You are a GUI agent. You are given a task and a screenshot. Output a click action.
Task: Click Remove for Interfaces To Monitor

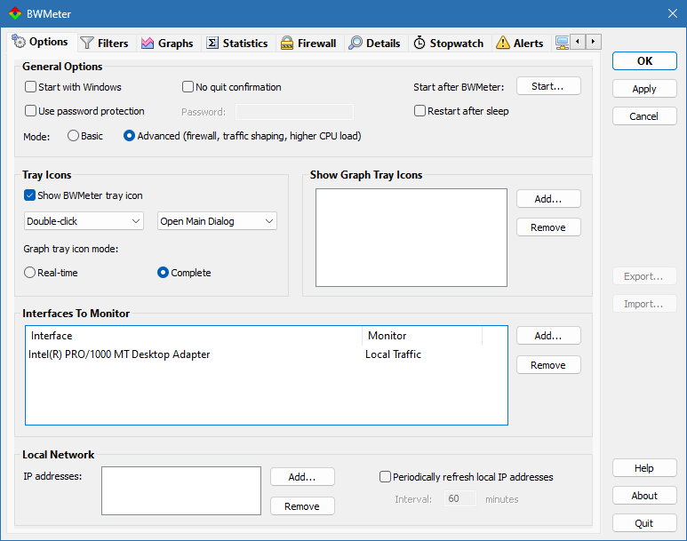click(548, 365)
